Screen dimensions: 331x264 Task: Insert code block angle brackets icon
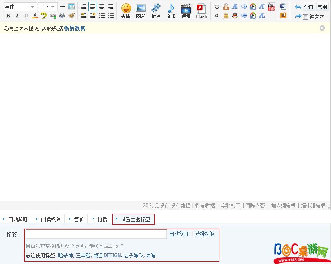pyautogui.click(x=217, y=7)
